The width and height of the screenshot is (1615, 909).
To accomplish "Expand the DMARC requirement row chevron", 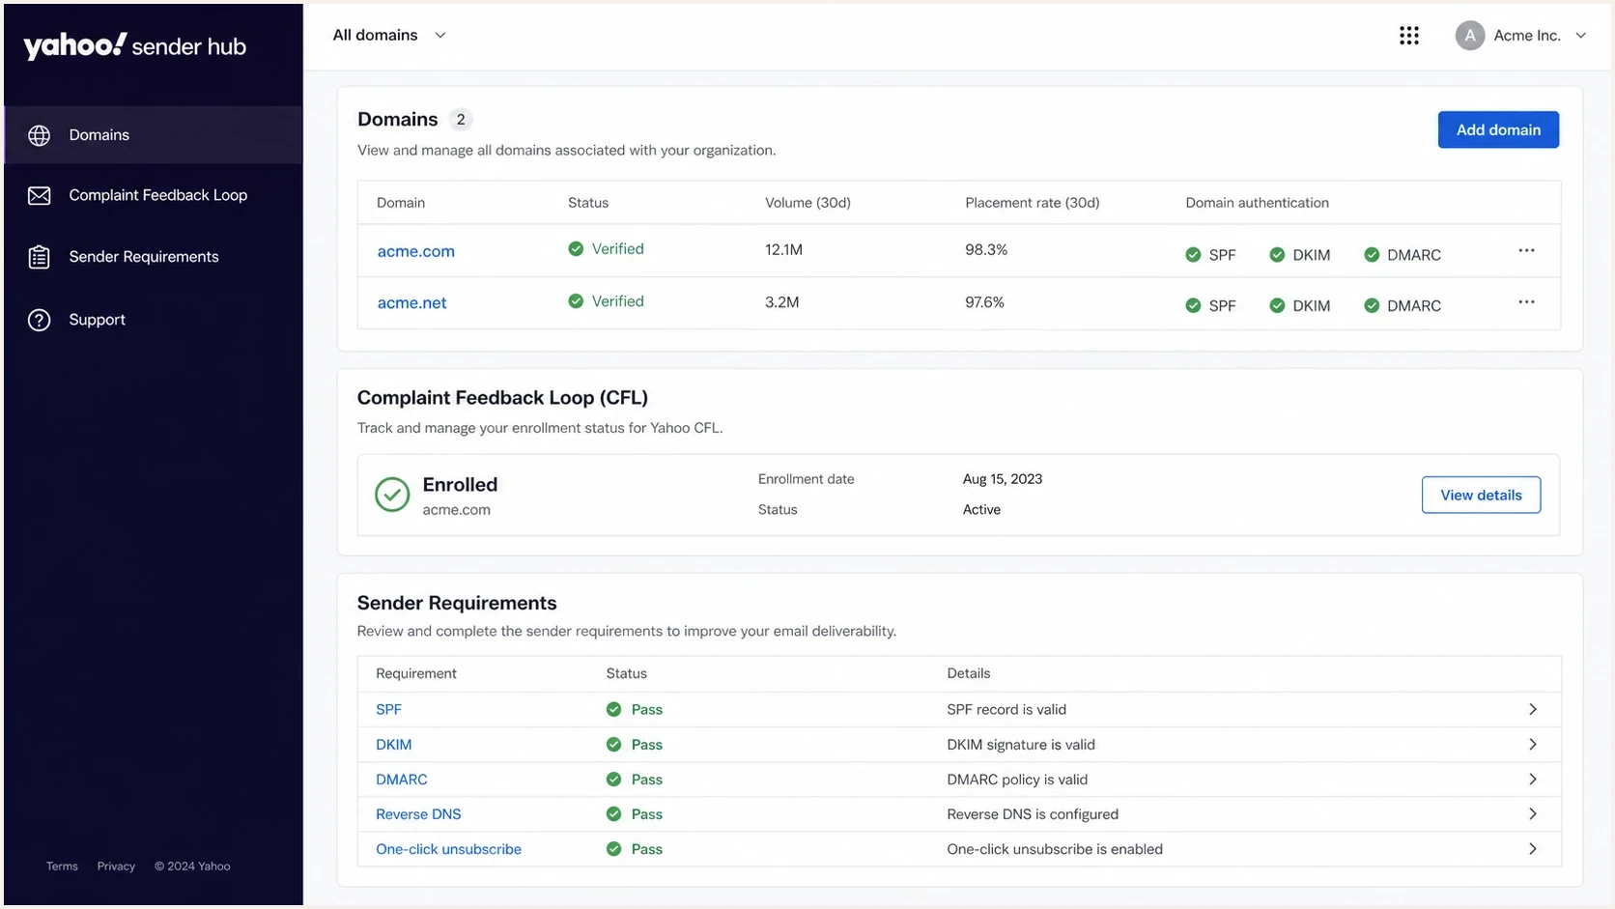I will pyautogui.click(x=1533, y=780).
